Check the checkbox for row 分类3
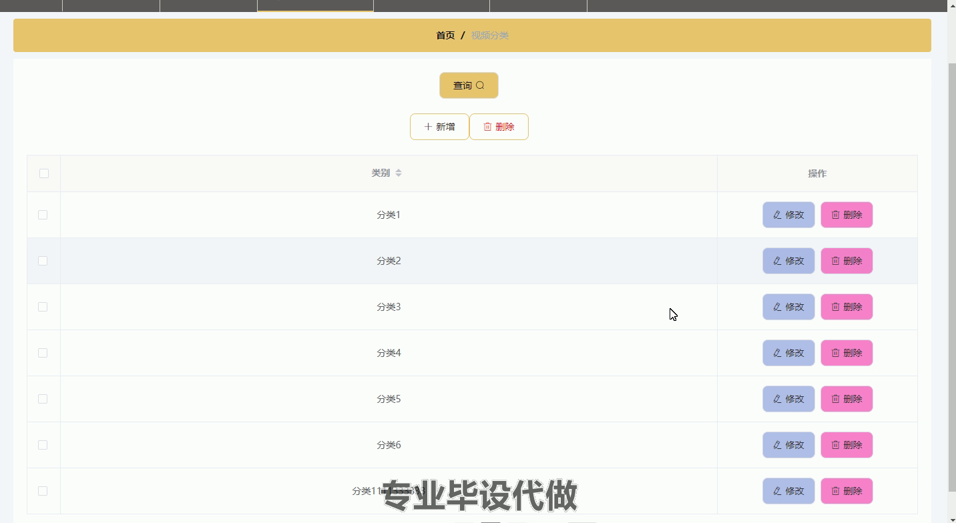This screenshot has height=523, width=956. (x=43, y=307)
